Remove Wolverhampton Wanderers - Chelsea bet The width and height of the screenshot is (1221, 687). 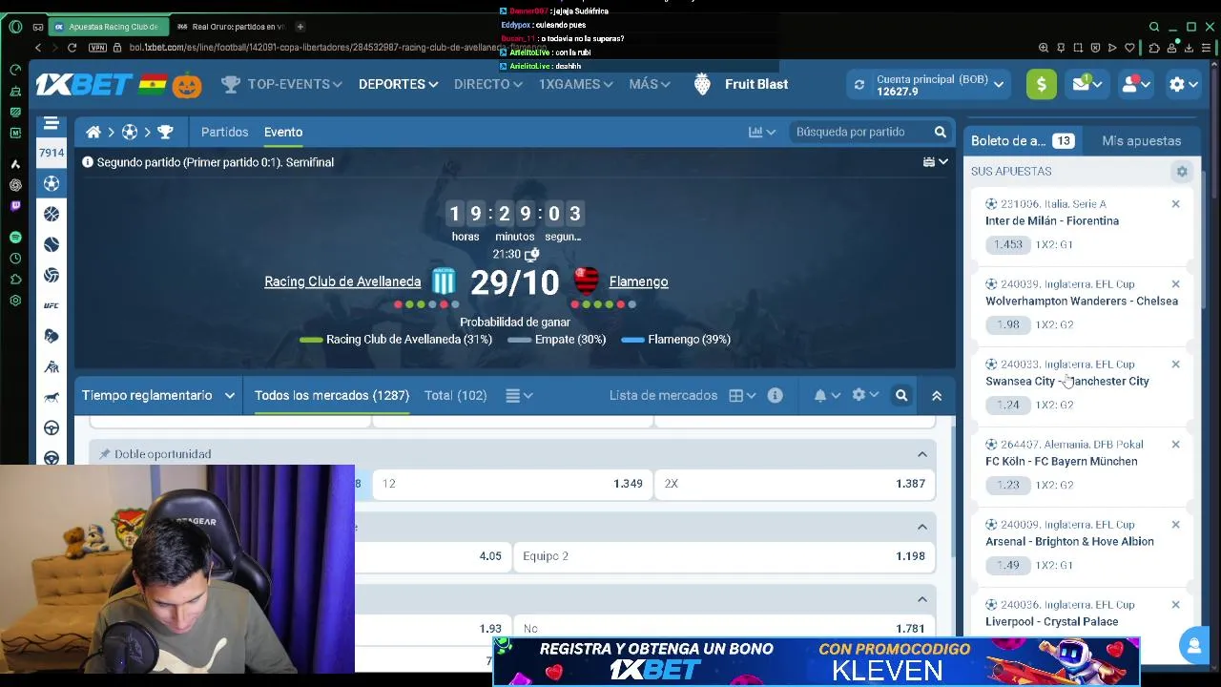1175,284
